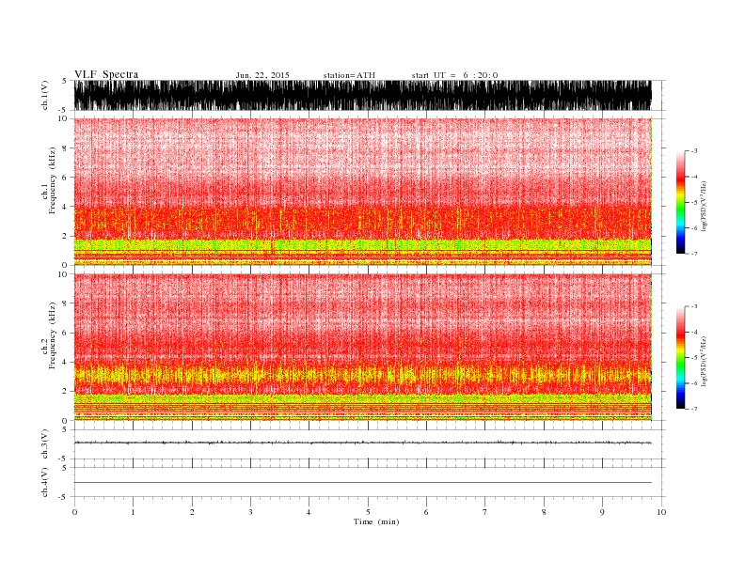Click the ch.2 "log(PSD)(V²/Hz)" color bar label

pos(704,361)
